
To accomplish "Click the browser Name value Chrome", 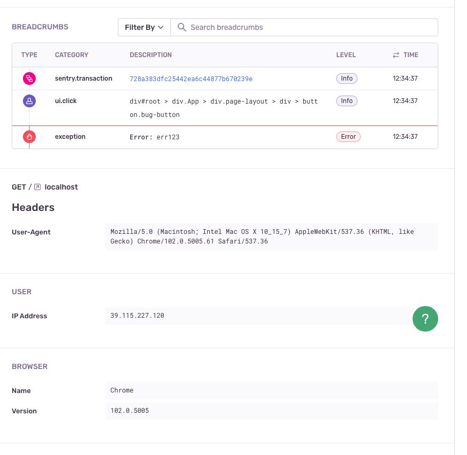I will pos(122,390).
